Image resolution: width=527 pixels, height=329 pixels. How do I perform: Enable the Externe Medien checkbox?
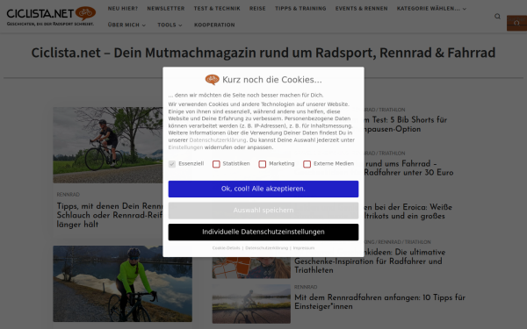coord(307,164)
